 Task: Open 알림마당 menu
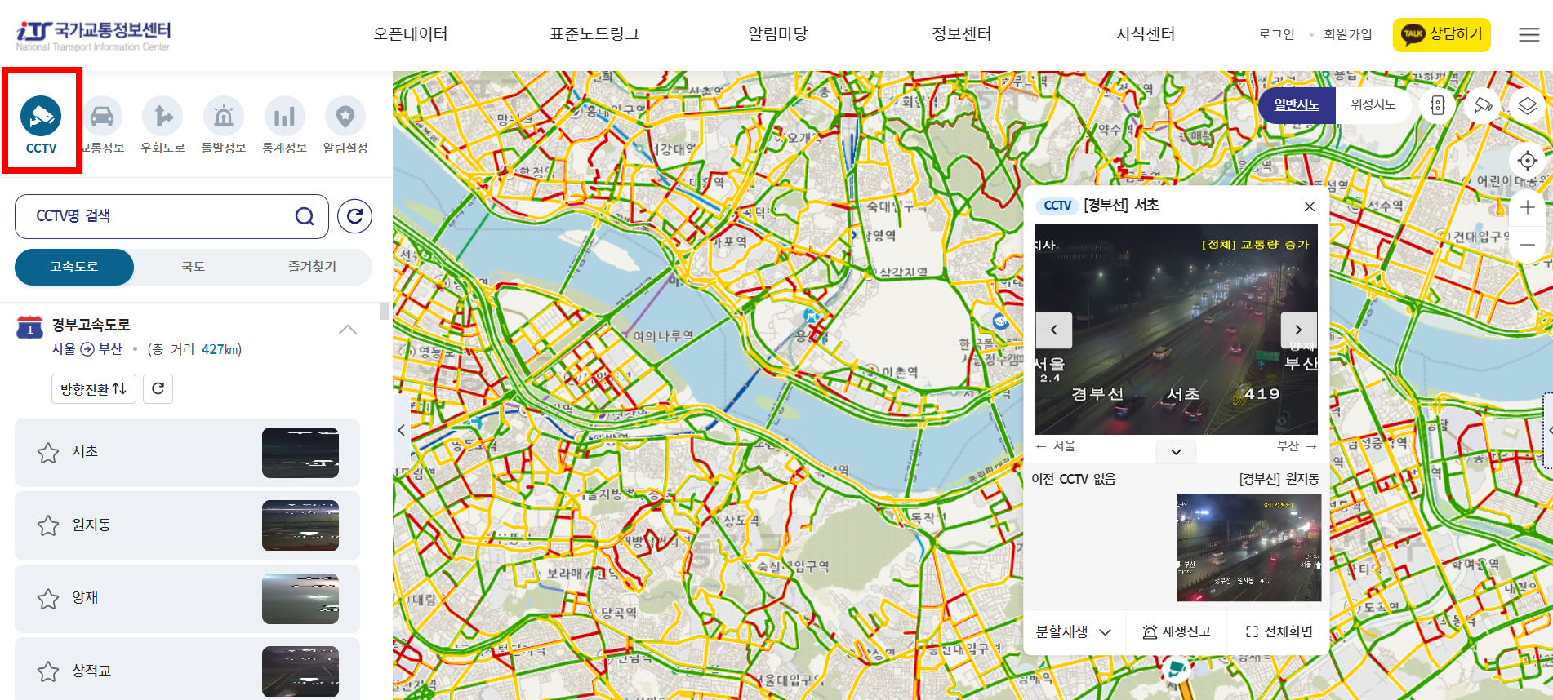pos(778,33)
